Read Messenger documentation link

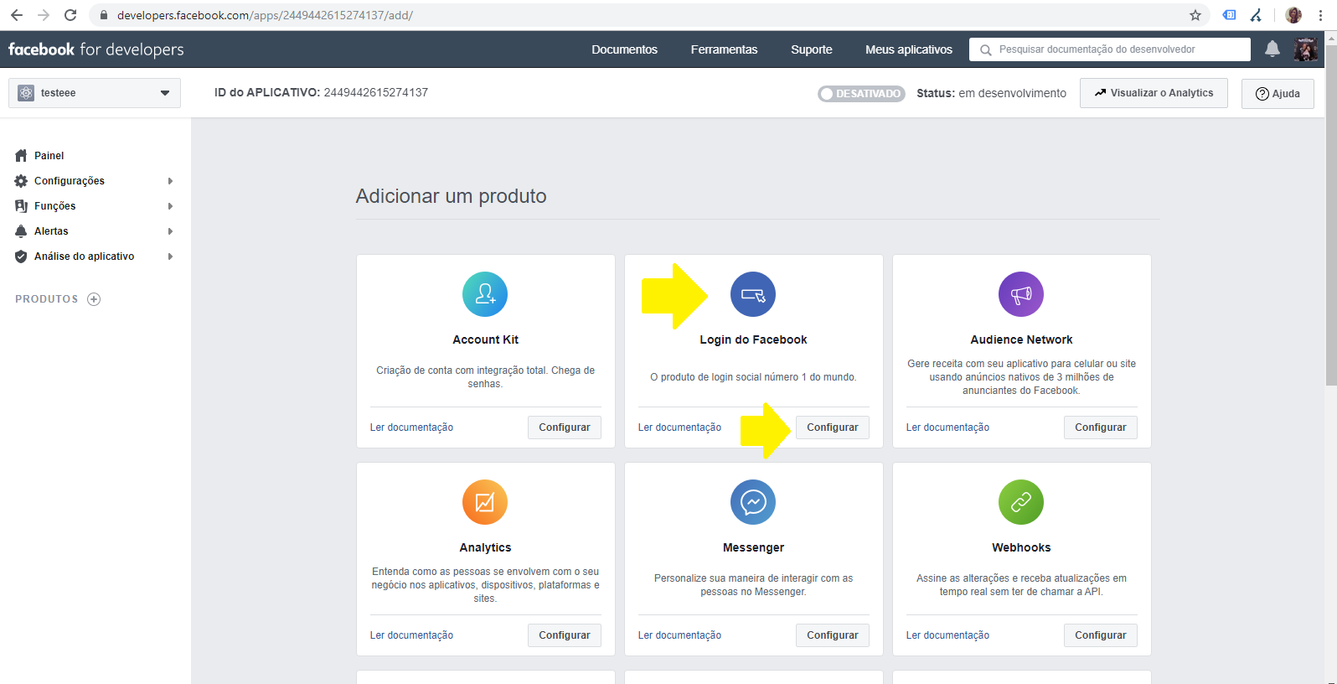(x=679, y=635)
